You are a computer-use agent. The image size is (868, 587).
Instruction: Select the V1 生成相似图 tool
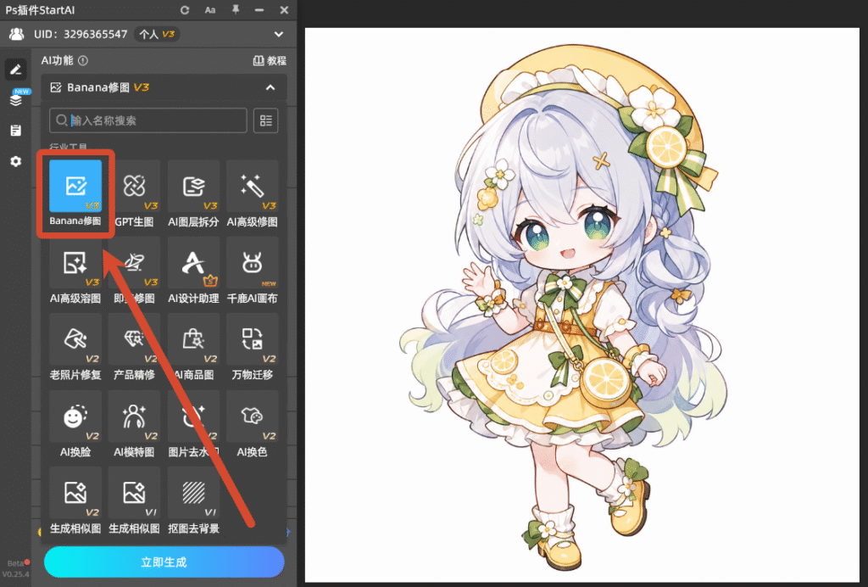pos(134,493)
